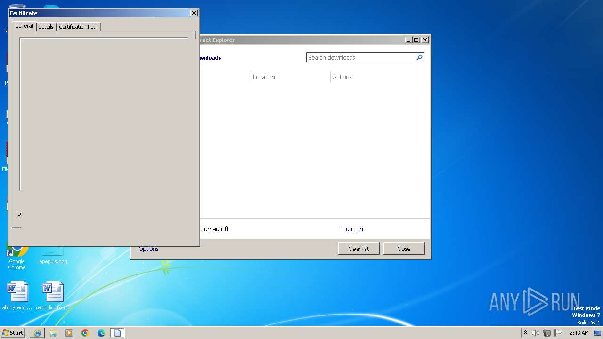
Task: Open the Start menu
Action: coord(13,332)
